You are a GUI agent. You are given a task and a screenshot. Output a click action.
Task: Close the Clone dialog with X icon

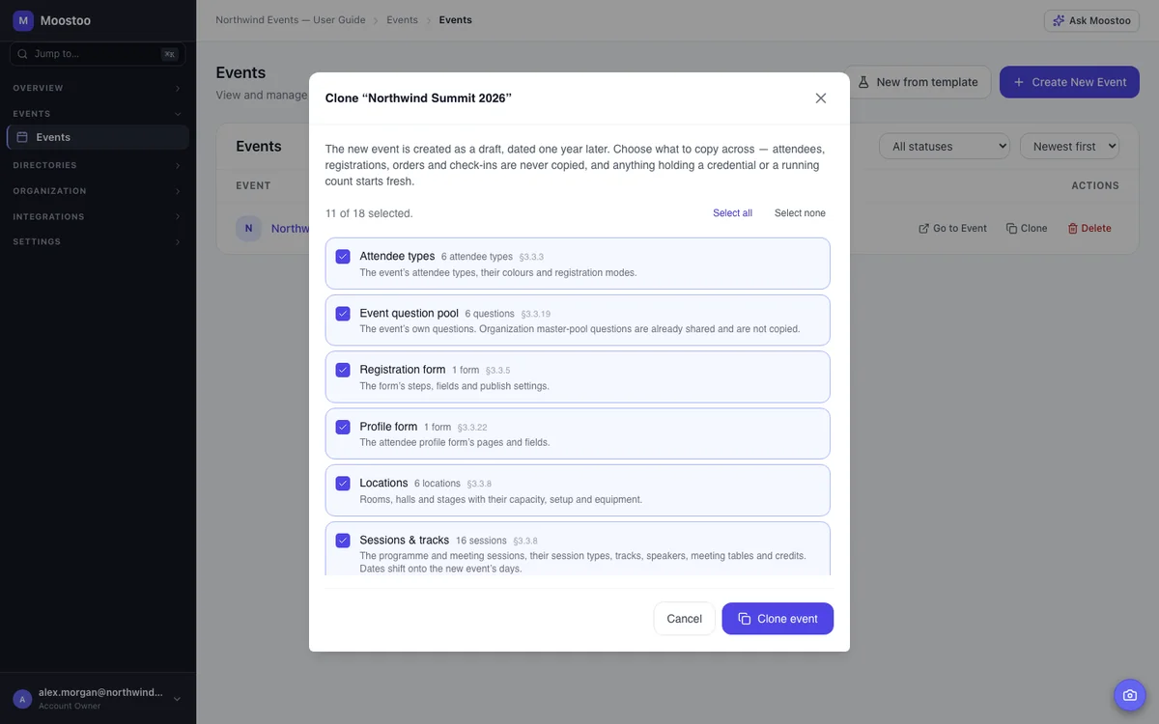pos(821,98)
